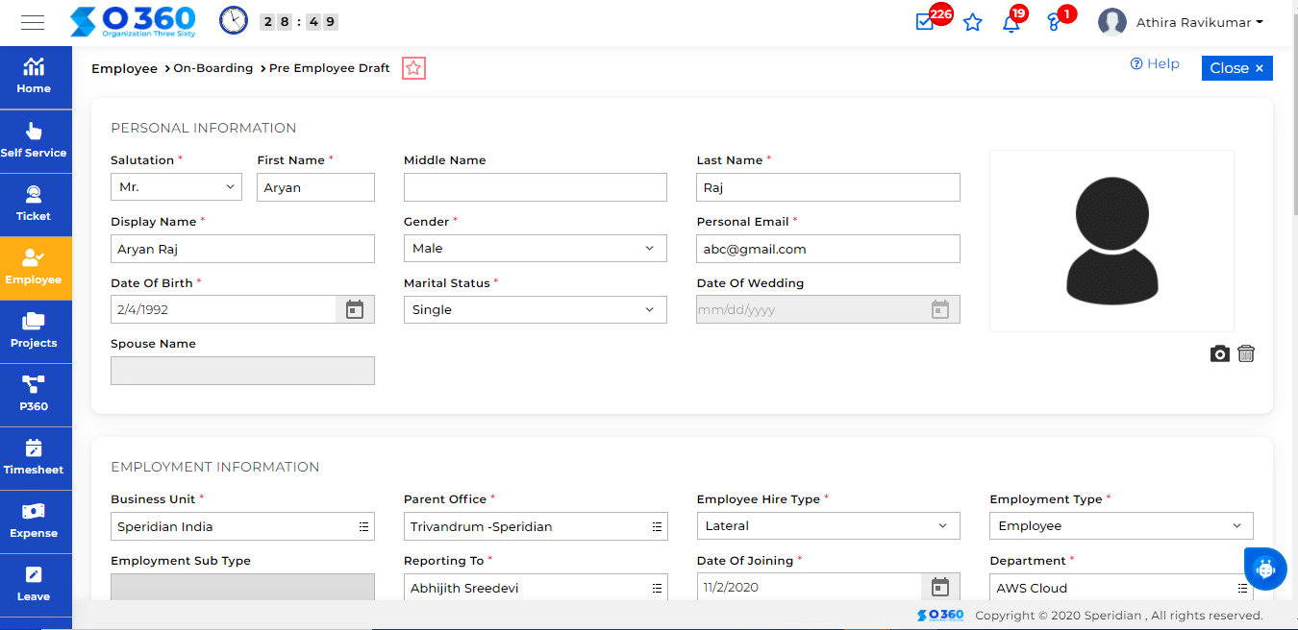Open Date Of Birth calendar picker
The width and height of the screenshot is (1298, 630).
point(355,309)
